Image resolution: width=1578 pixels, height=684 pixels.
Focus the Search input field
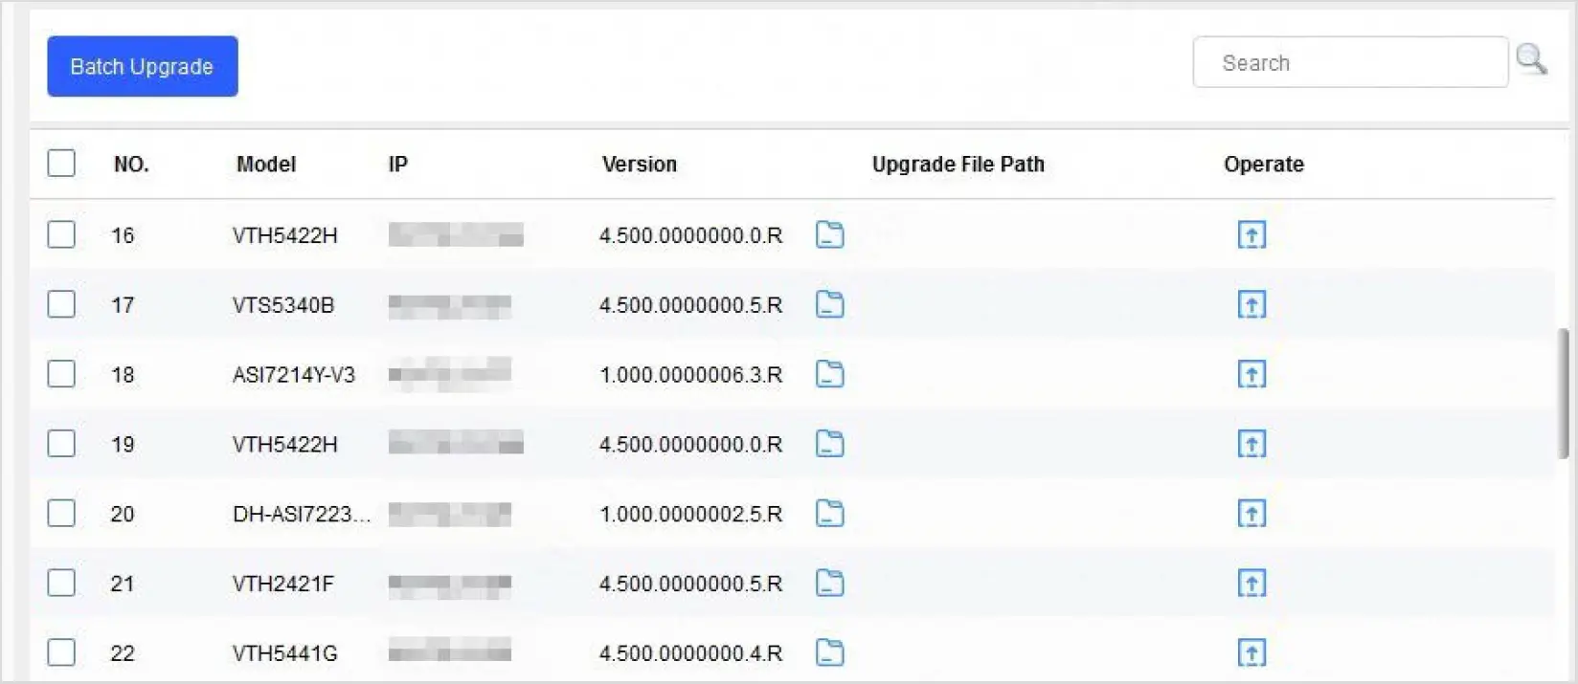coord(1350,63)
